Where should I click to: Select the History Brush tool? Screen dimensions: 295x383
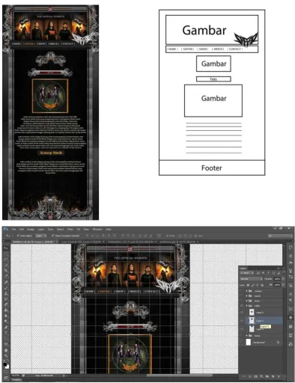click(x=6, y=298)
